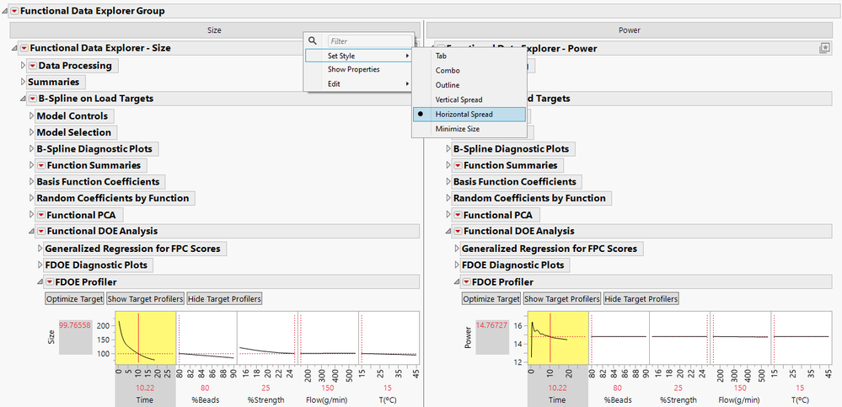Open red triangle menu for Functional Data Explorer Group

tap(13, 11)
